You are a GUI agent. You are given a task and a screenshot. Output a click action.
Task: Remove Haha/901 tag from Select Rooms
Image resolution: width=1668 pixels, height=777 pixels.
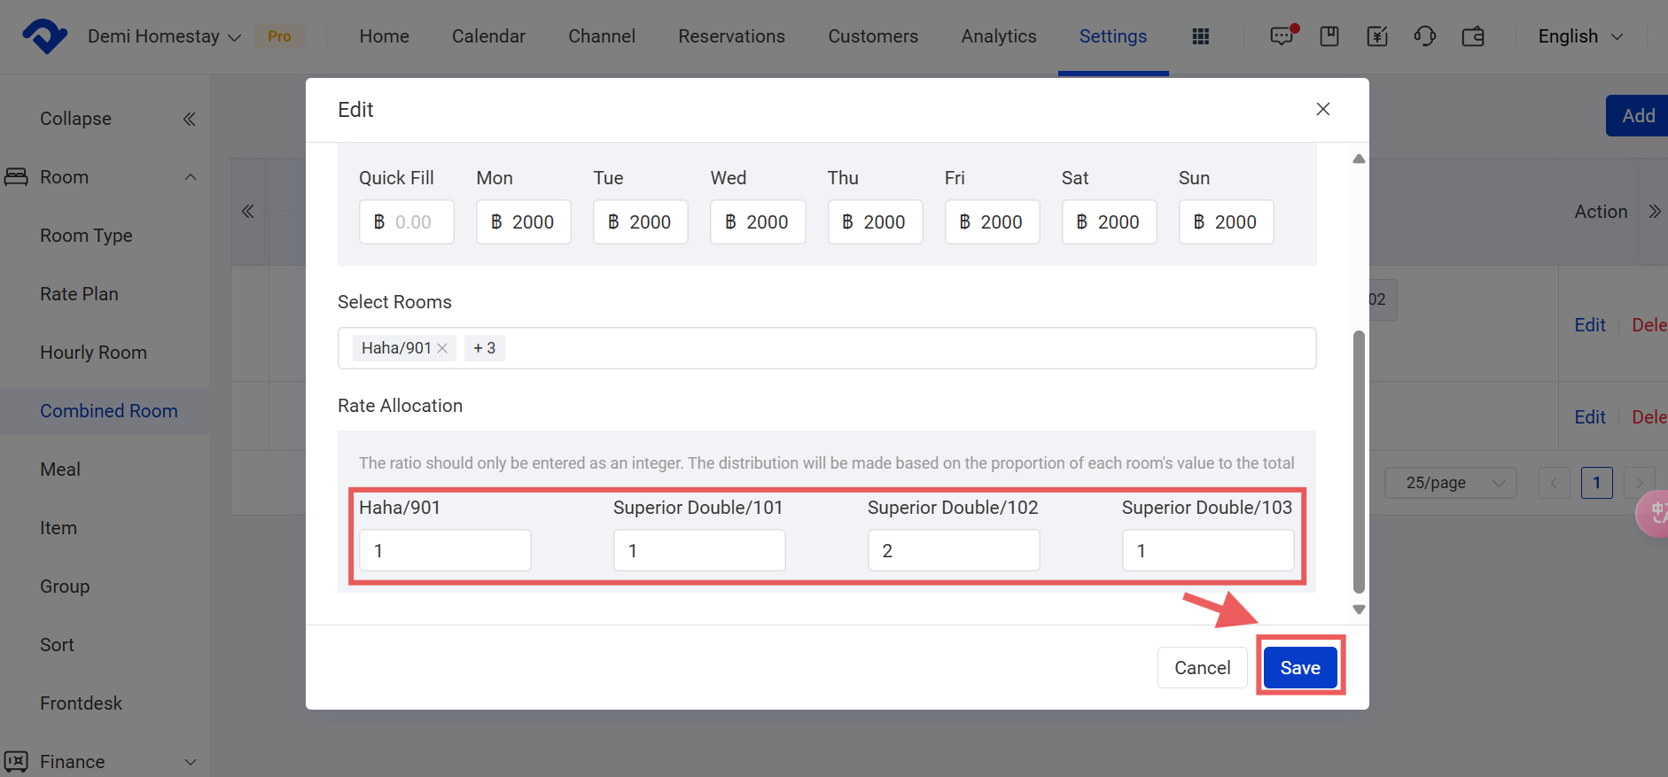pyautogui.click(x=442, y=348)
